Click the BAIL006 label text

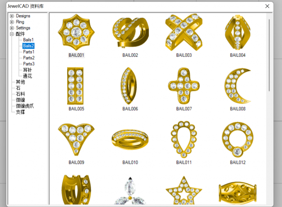pyautogui.click(x=130, y=109)
